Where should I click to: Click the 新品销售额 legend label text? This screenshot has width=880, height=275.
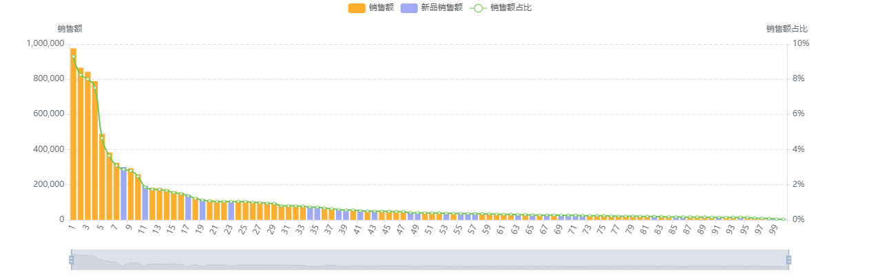click(442, 8)
